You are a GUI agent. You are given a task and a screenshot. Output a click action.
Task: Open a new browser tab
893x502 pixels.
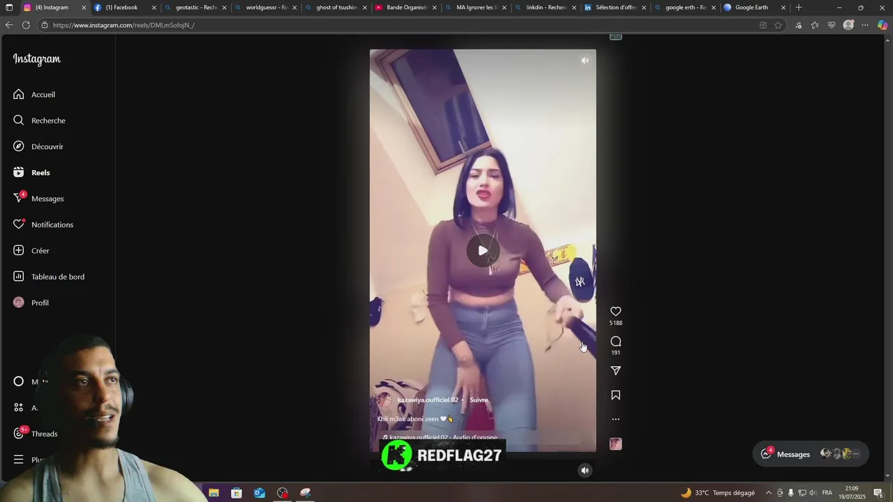coord(799,8)
